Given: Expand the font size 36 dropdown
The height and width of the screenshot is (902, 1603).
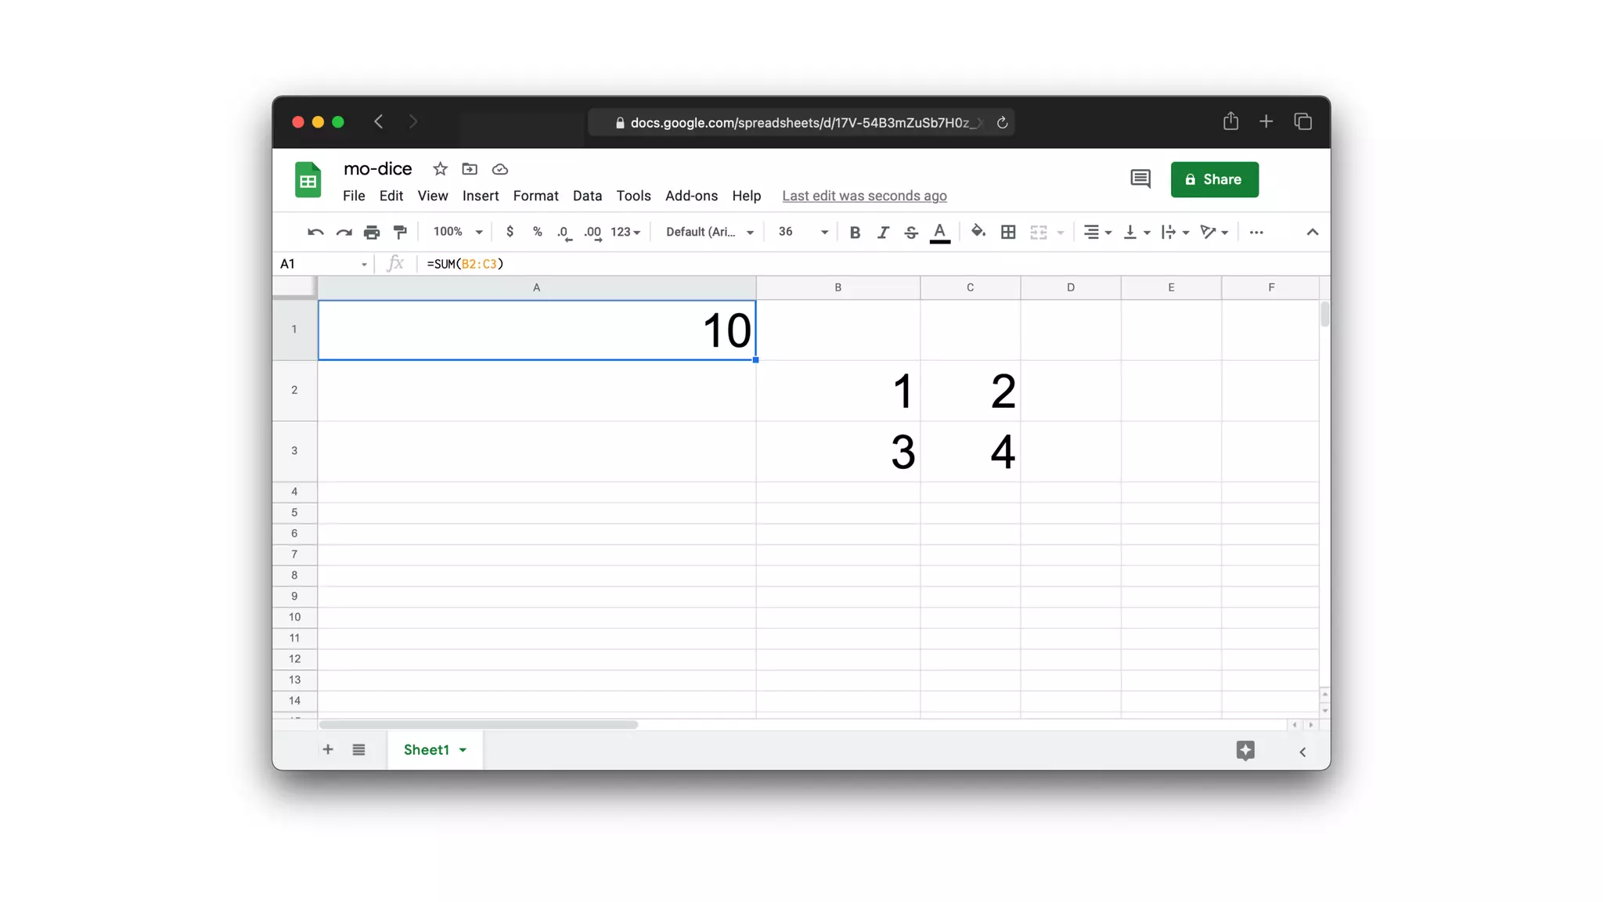Looking at the screenshot, I should click(803, 232).
